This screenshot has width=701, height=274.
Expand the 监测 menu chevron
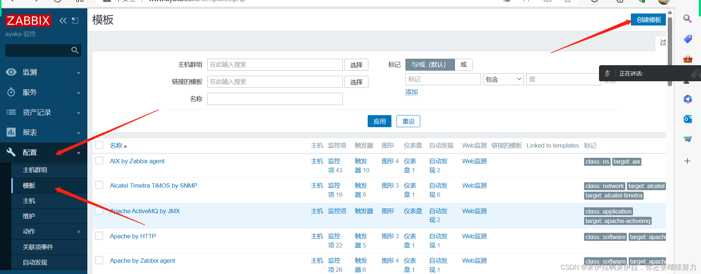click(x=79, y=73)
